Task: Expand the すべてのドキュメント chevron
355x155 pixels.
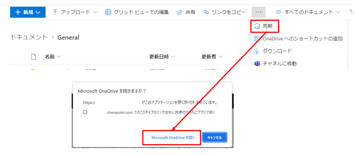Action: pyautogui.click(x=338, y=12)
